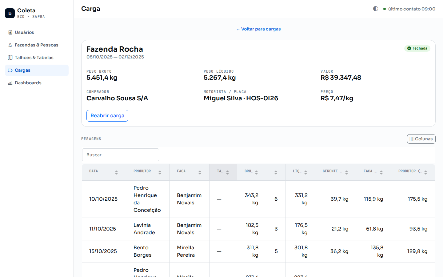The width and height of the screenshot is (443, 277).
Task: Click the Coleta logo icon
Action: pos(10,13)
